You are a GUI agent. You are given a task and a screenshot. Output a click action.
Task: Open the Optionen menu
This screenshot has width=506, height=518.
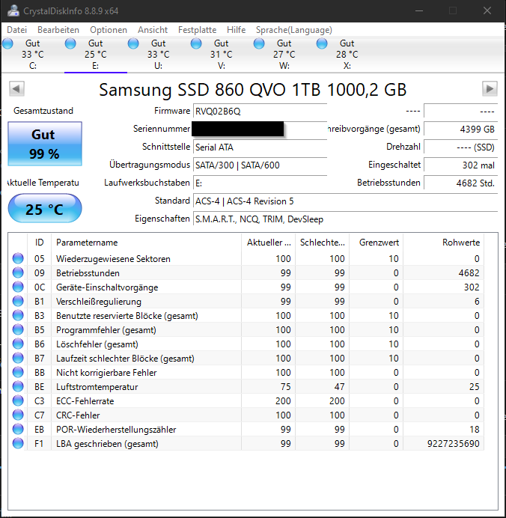(109, 30)
